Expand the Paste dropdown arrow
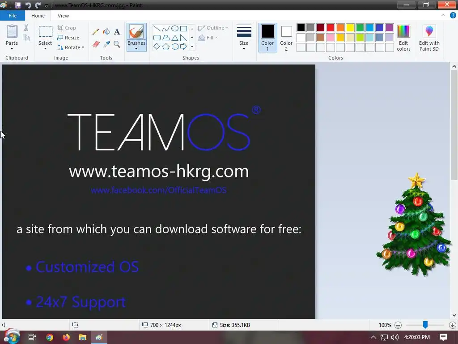458x344 pixels. pyautogui.click(x=12, y=48)
